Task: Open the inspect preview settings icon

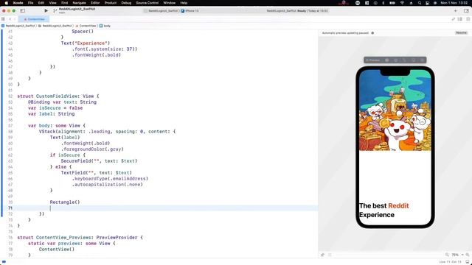Action: (404, 60)
